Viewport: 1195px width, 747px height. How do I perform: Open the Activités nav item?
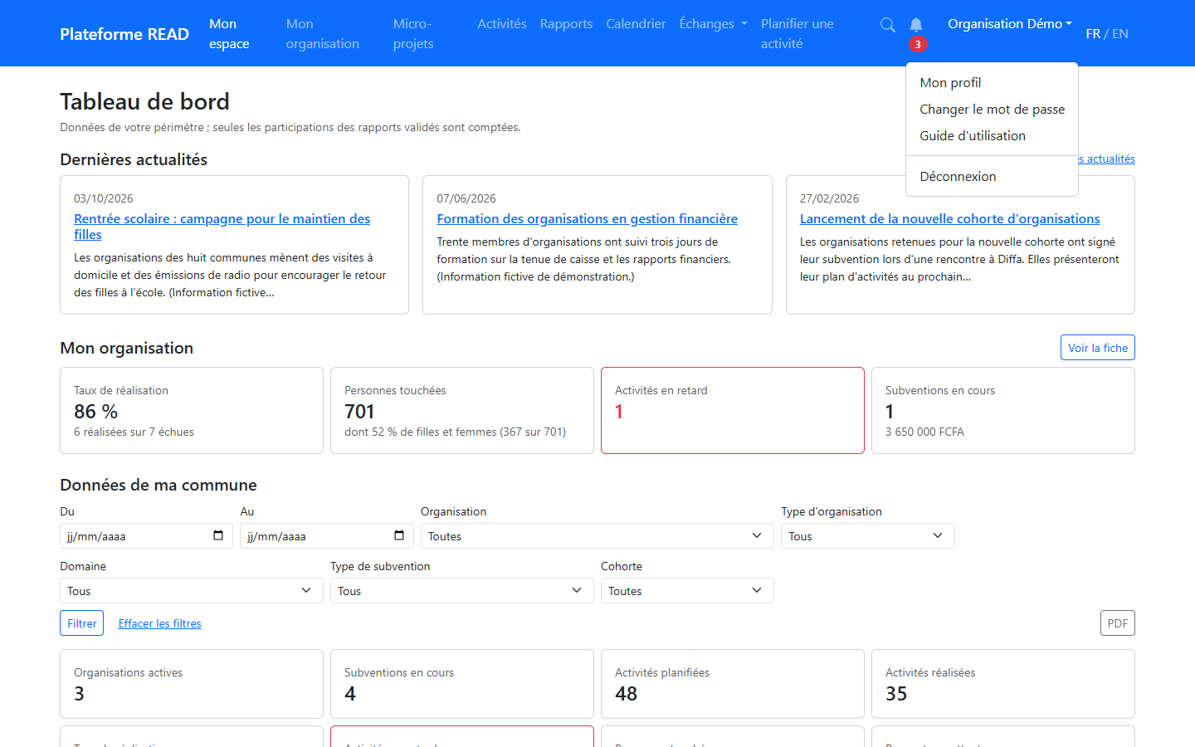point(502,24)
